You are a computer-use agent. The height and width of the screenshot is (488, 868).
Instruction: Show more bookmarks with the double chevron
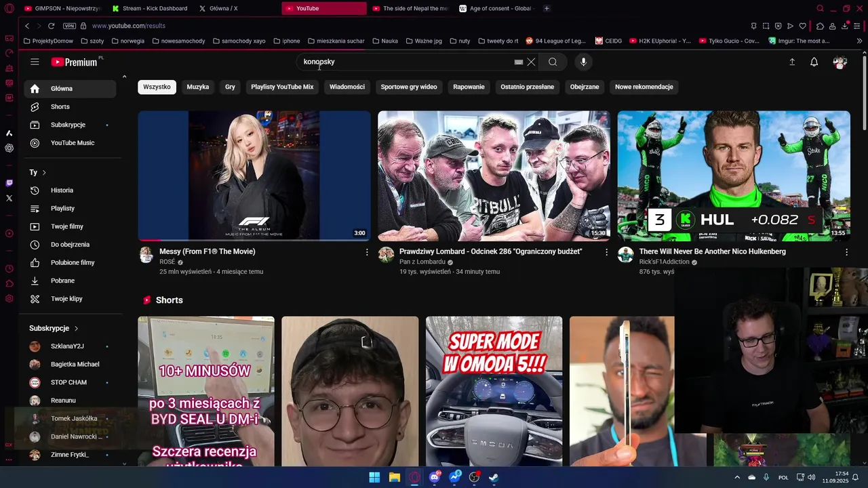[859, 41]
